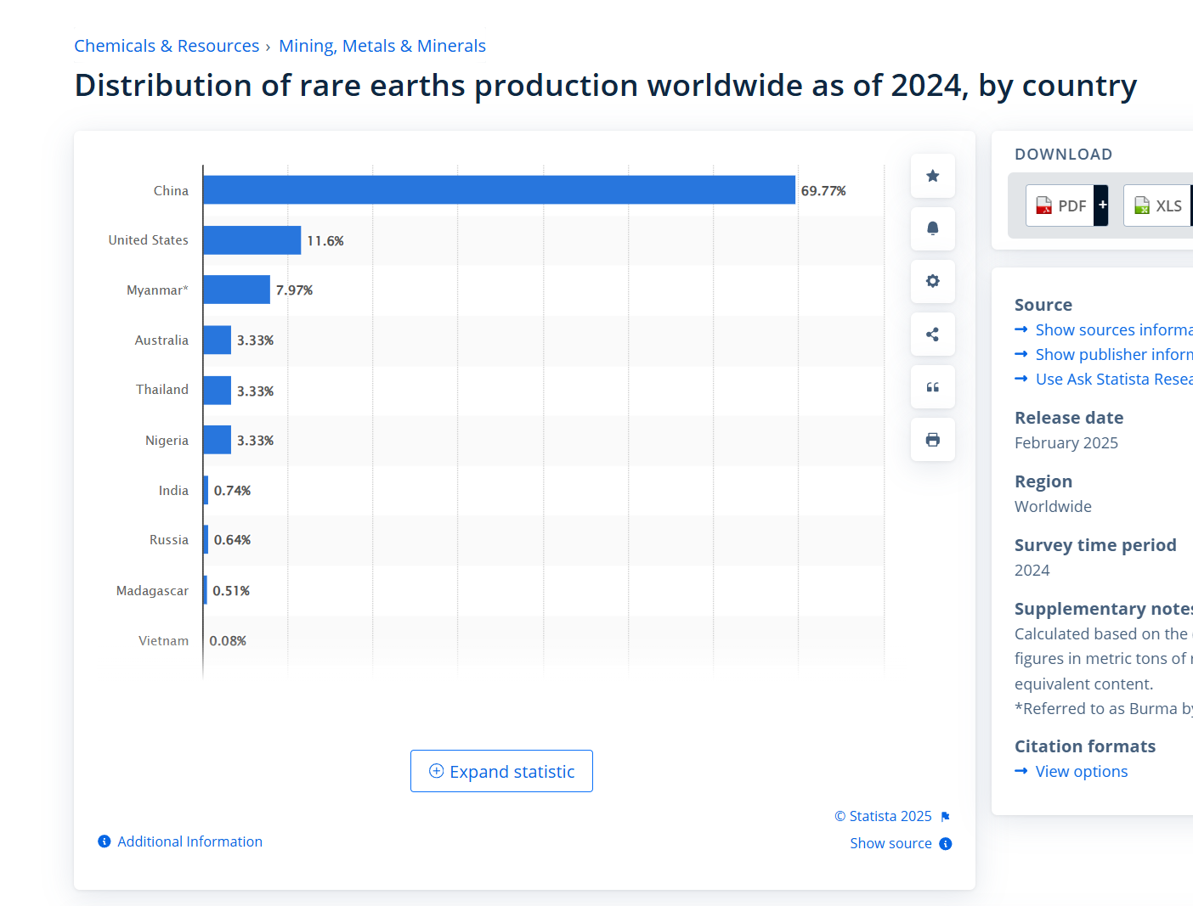Click the PDF file icon
Image resolution: width=1193 pixels, height=906 pixels.
point(1044,205)
